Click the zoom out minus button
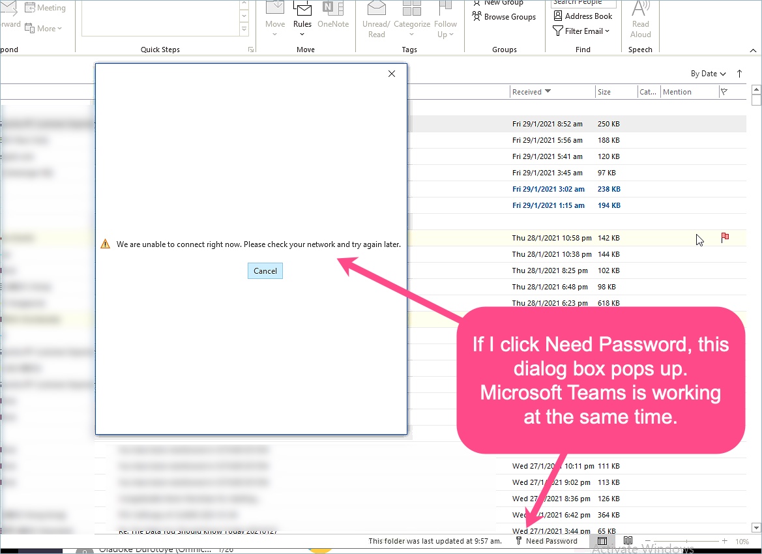 coord(647,541)
